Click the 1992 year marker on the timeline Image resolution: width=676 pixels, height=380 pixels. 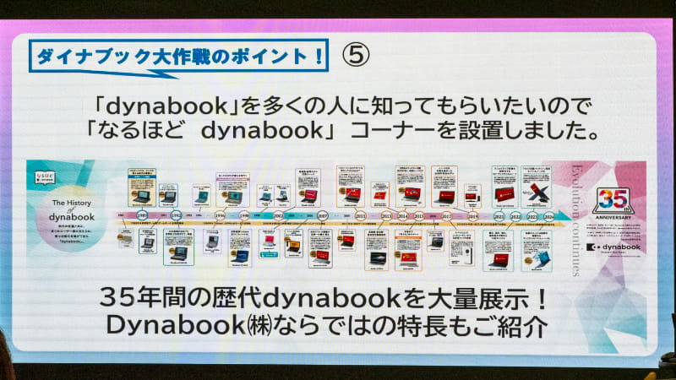point(176,215)
